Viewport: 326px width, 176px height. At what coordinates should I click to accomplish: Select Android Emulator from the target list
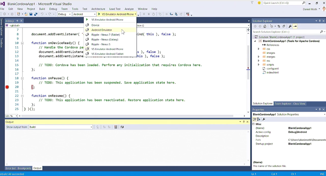pos(110,30)
